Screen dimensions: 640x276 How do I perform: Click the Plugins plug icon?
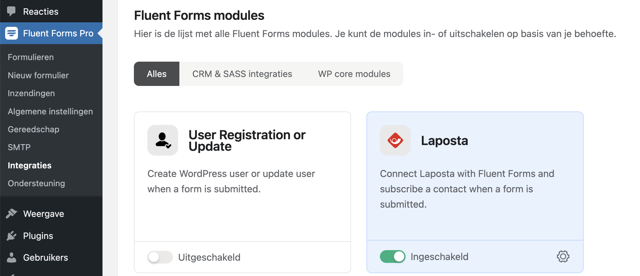[12, 236]
